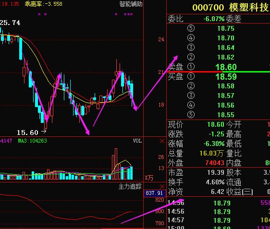Select buy level ③ price 18.57
Viewport: 270px width, 229px height.
tap(226, 96)
